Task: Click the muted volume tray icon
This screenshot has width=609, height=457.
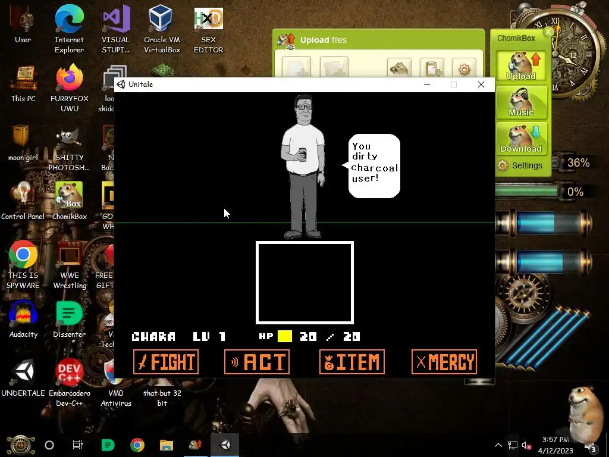Action: point(526,445)
